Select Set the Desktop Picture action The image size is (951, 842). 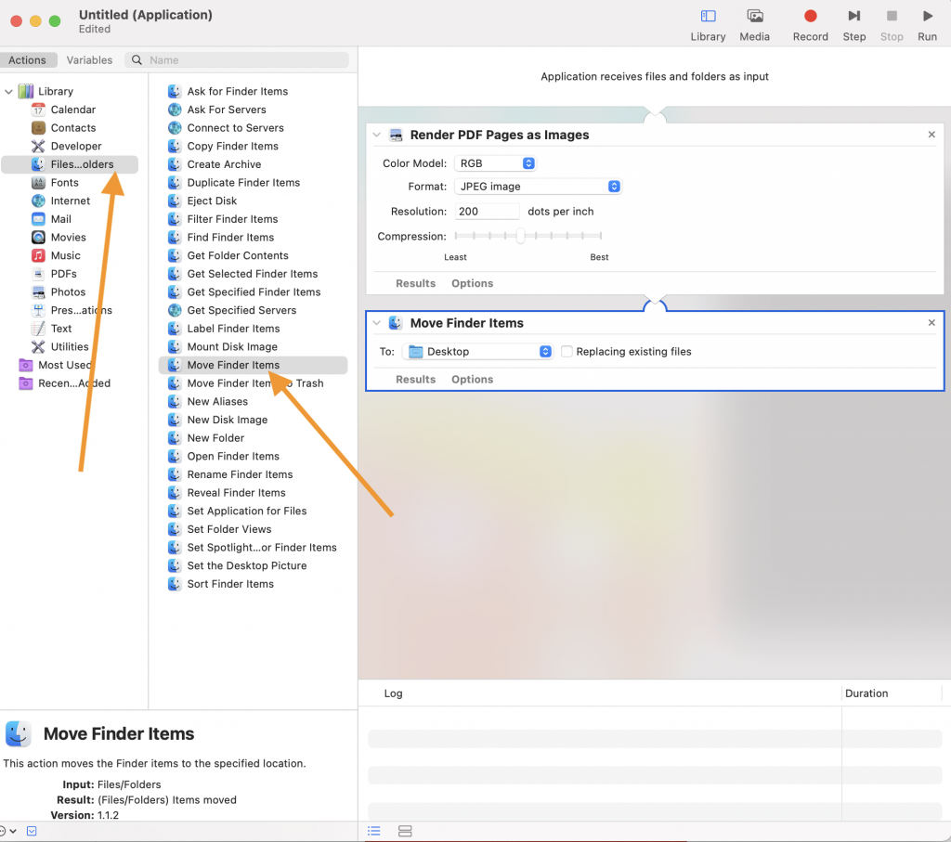coord(247,565)
